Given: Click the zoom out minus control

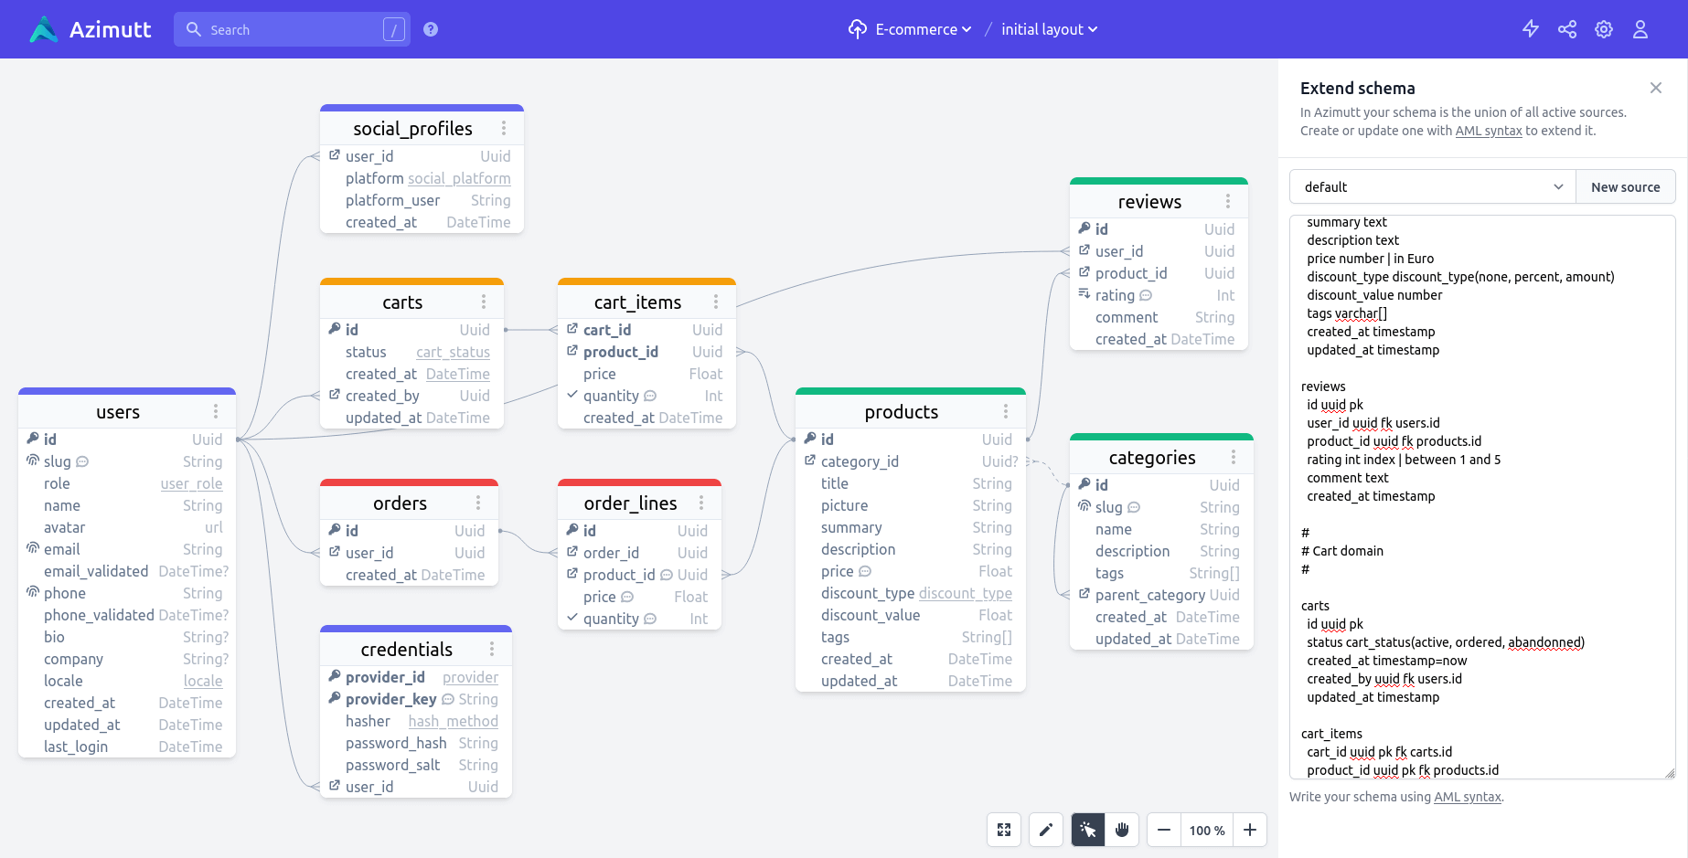Looking at the screenshot, I should pyautogui.click(x=1163, y=830).
